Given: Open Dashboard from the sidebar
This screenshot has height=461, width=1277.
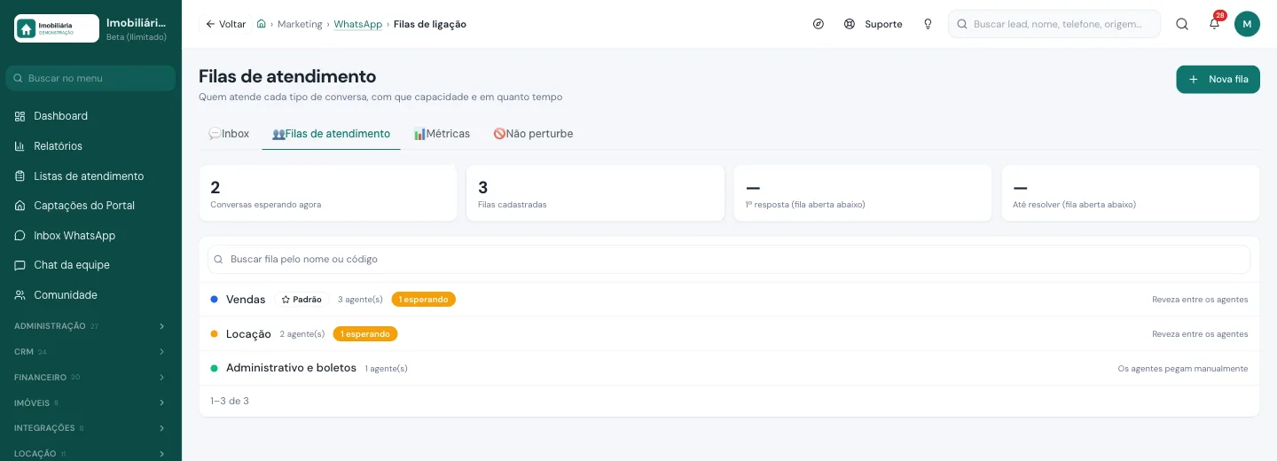Looking at the screenshot, I should (90, 116).
